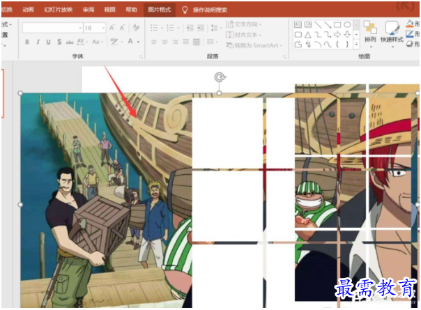Select the scribble shape tool
The image size is (421, 310).
(x=308, y=45)
